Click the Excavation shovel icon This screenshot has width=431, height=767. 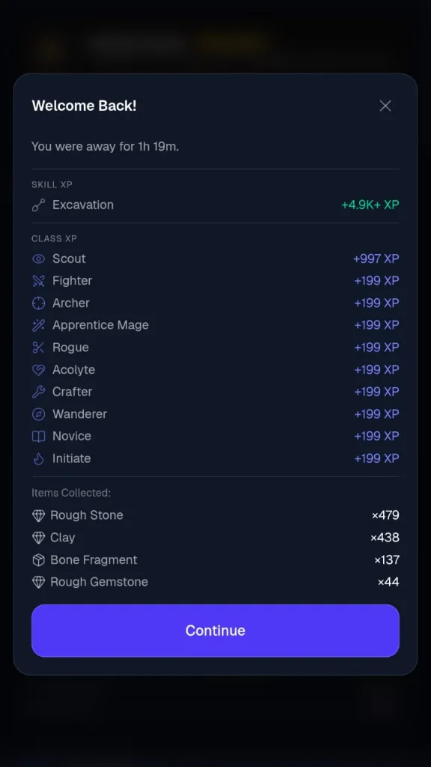click(x=39, y=205)
